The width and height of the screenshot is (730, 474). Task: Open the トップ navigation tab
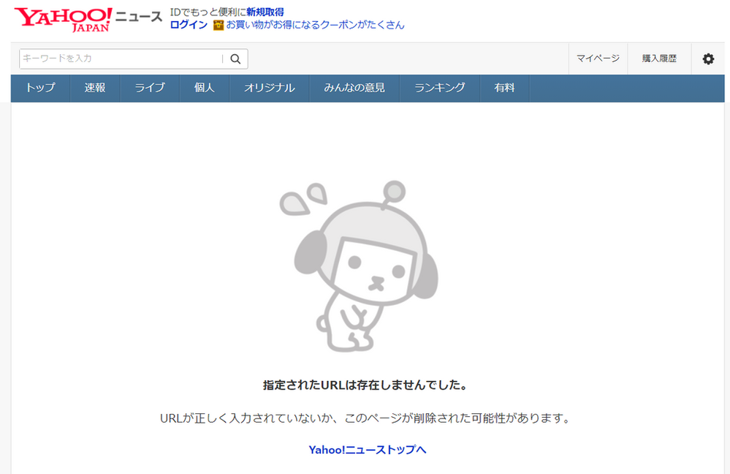40,88
